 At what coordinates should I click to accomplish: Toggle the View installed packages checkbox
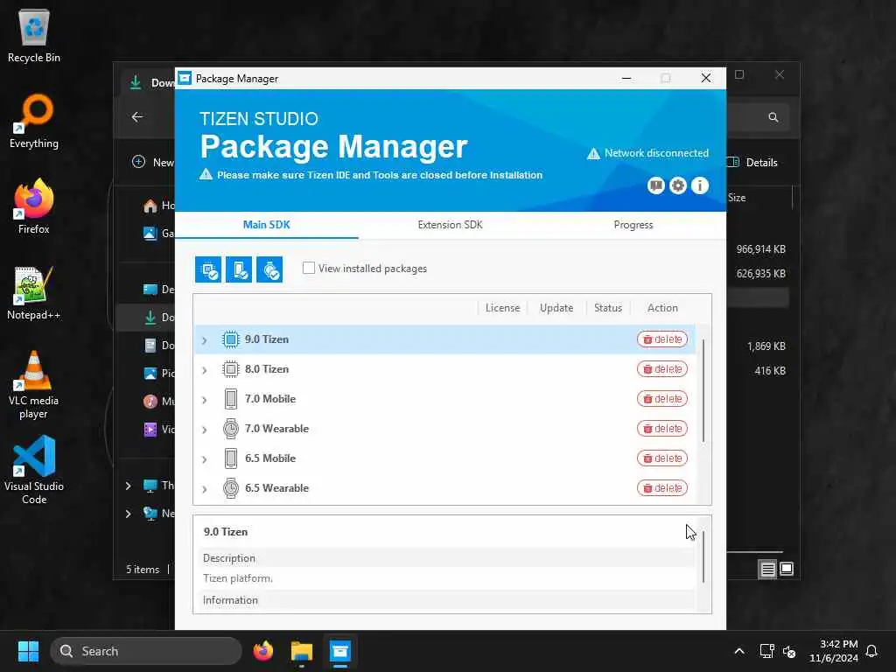click(309, 268)
